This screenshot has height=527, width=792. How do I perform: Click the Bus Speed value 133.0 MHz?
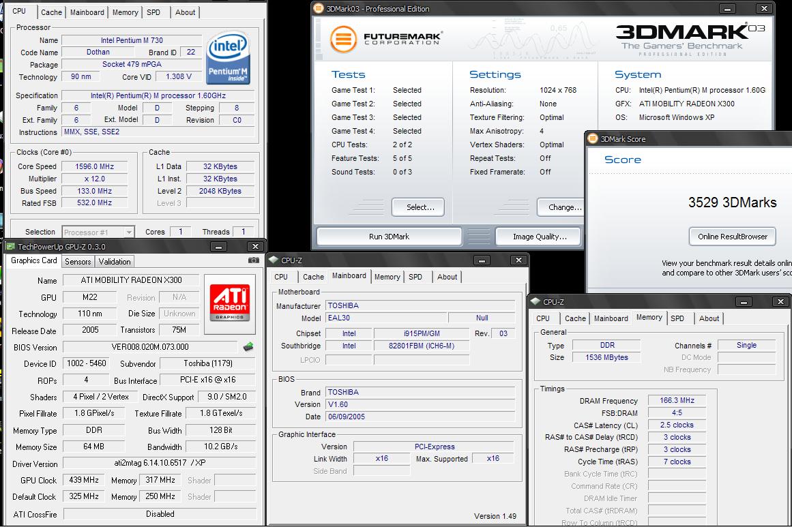click(94, 191)
